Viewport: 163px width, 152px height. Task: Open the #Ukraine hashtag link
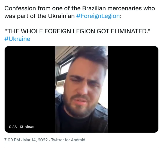tap(17, 39)
